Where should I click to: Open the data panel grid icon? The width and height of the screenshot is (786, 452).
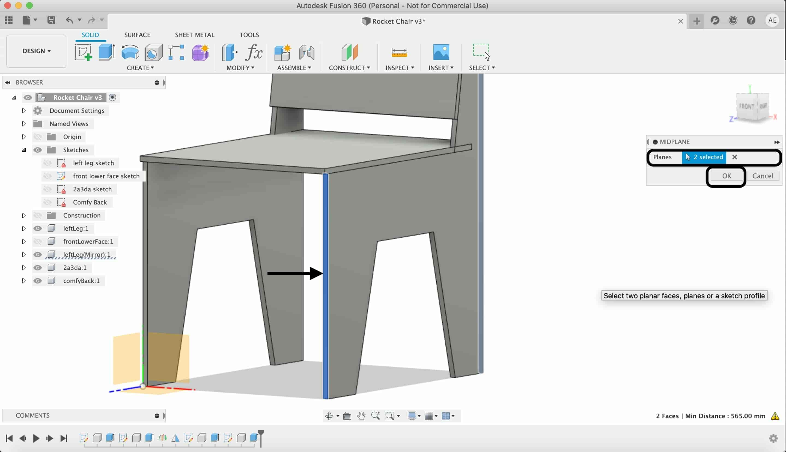coord(9,20)
